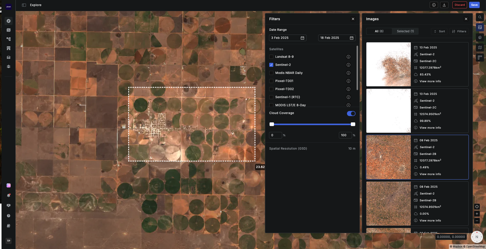Open the Sort dropdown in Images panel
Viewport: 486px width, 249px height.
(x=439, y=31)
